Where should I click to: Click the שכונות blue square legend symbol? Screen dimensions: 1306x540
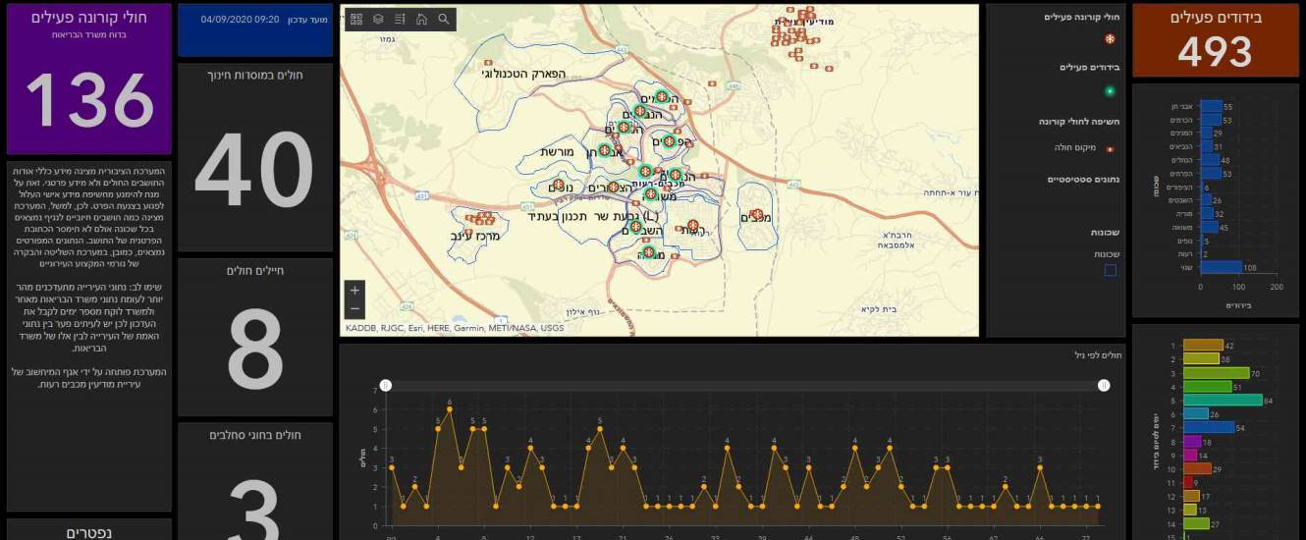[1110, 270]
